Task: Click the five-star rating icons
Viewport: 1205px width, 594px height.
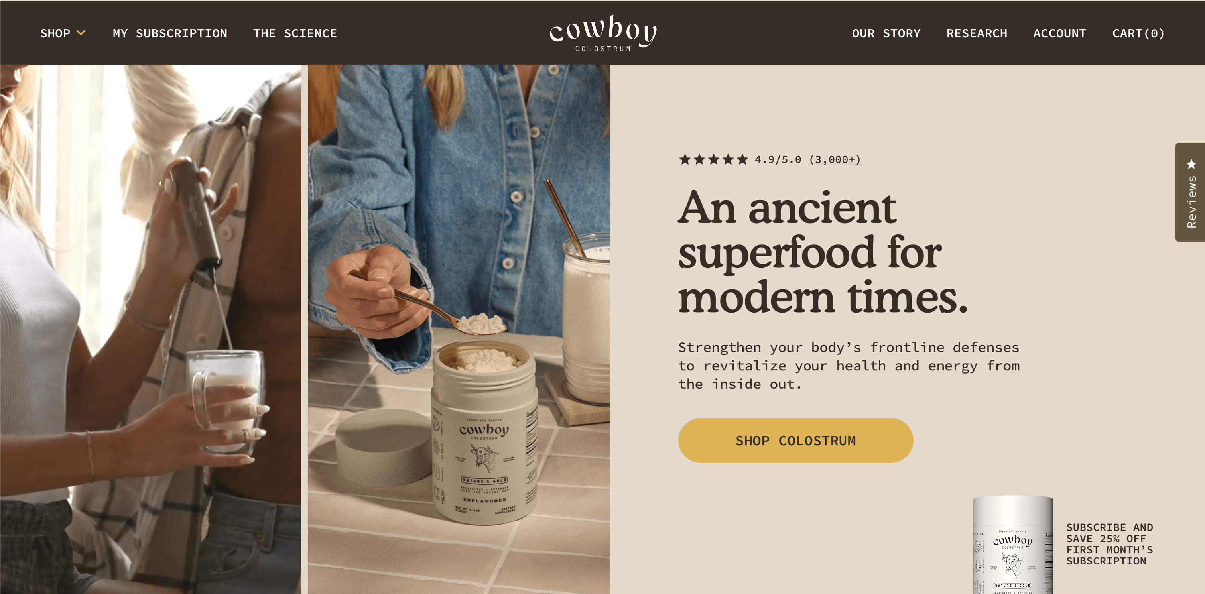Action: click(713, 160)
